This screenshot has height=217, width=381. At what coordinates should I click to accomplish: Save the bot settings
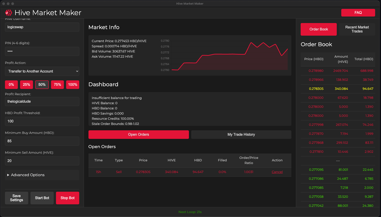coord(16,198)
